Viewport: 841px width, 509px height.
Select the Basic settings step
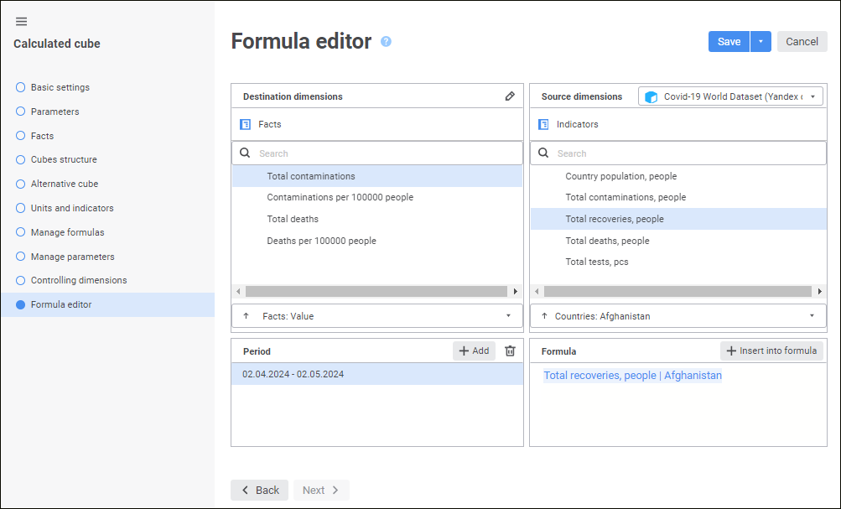(60, 87)
